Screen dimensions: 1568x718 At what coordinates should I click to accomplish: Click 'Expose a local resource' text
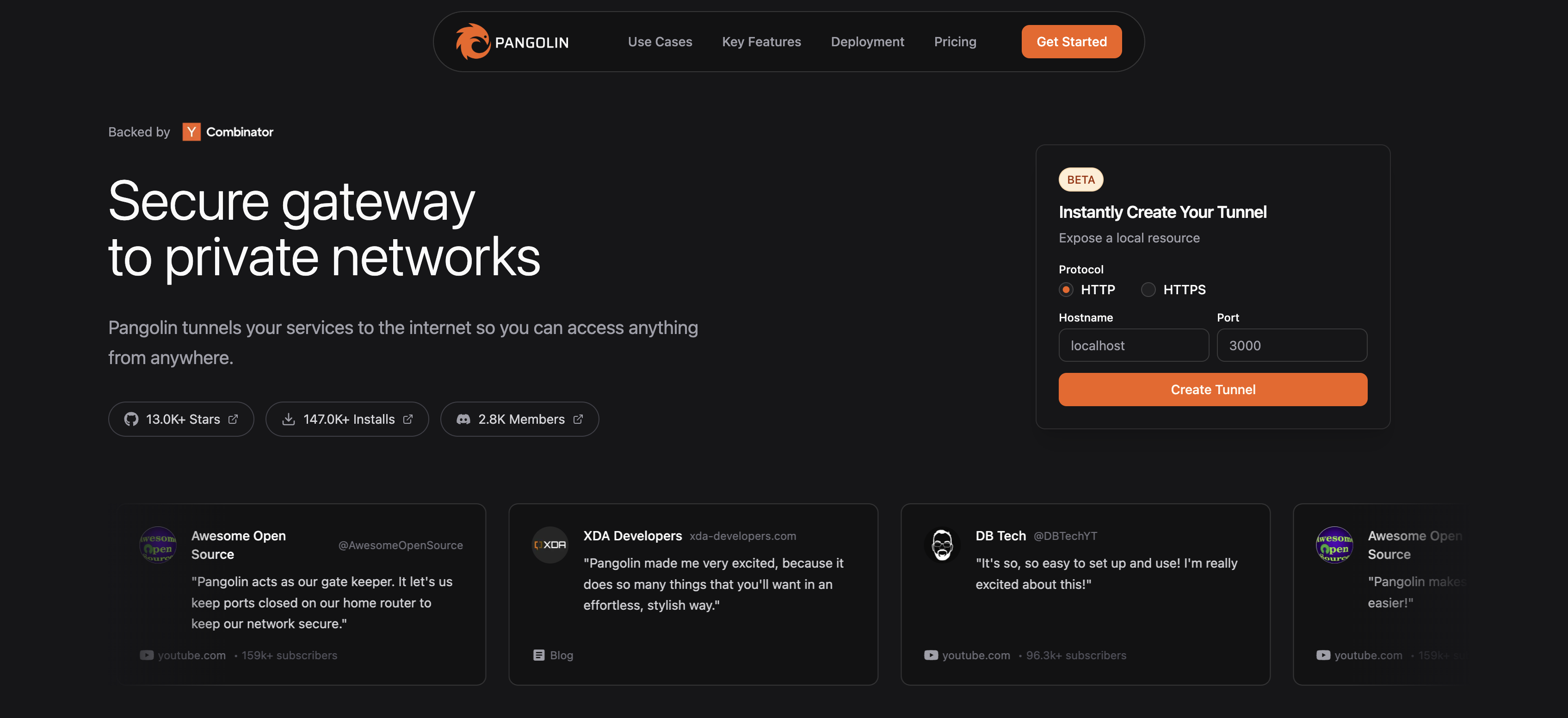(x=1129, y=238)
